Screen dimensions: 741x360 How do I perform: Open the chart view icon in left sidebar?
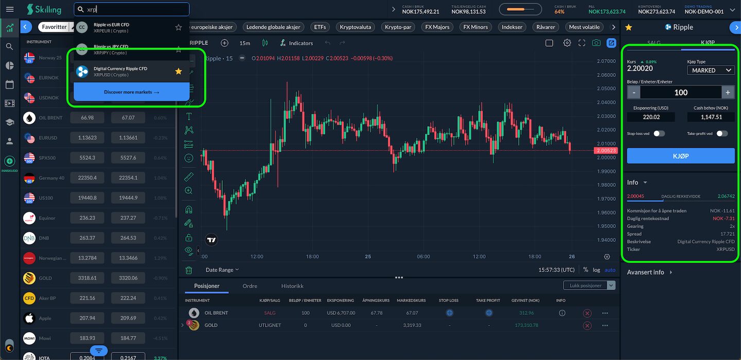[x=9, y=28]
